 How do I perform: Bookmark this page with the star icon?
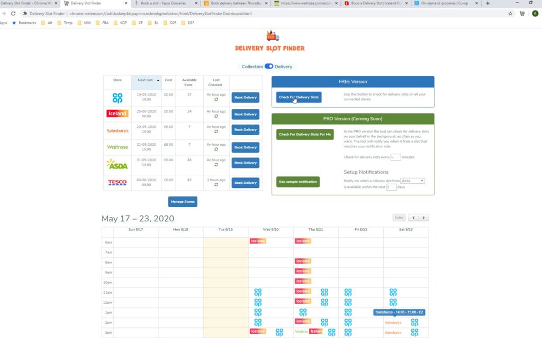(510, 13)
